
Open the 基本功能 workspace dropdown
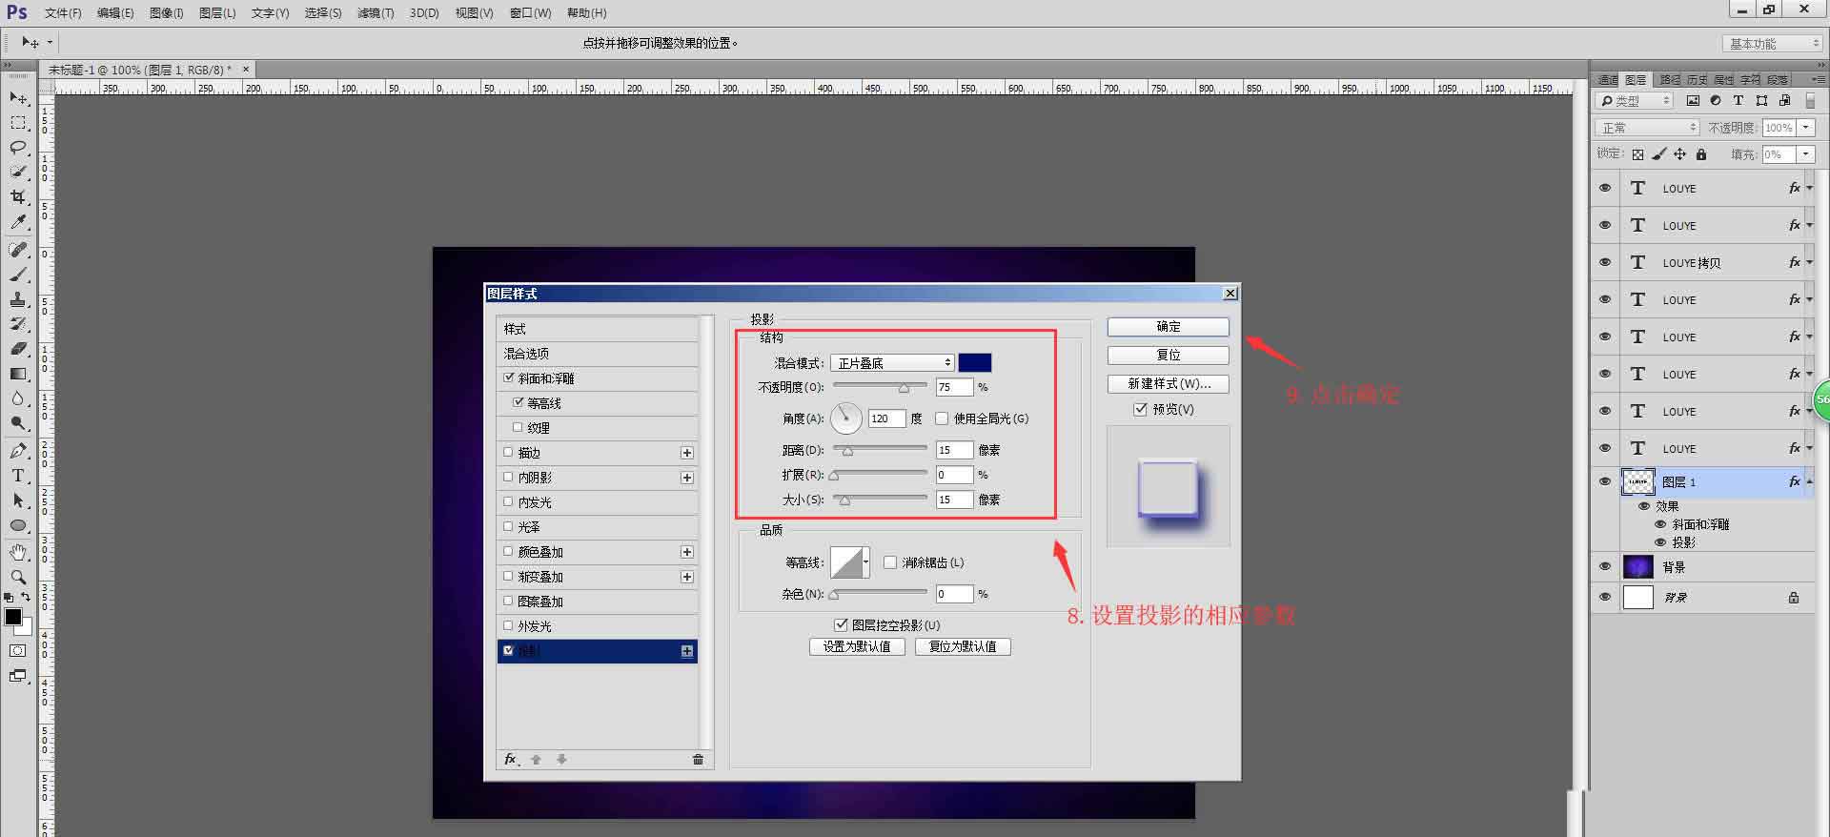pos(1773,44)
